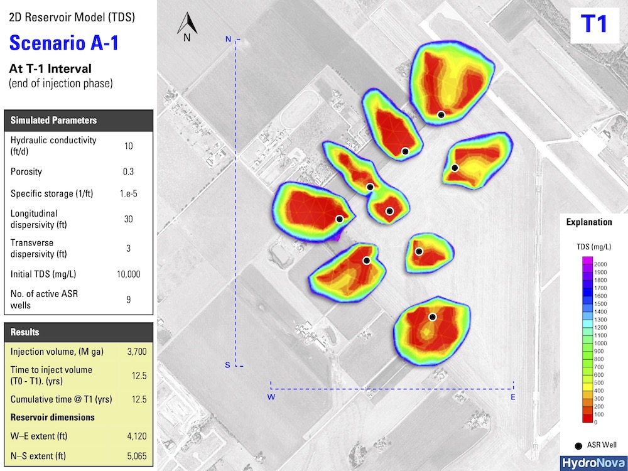Click the Reservoir dimensions label
Screen dimensions: 628x471
(x=53, y=417)
